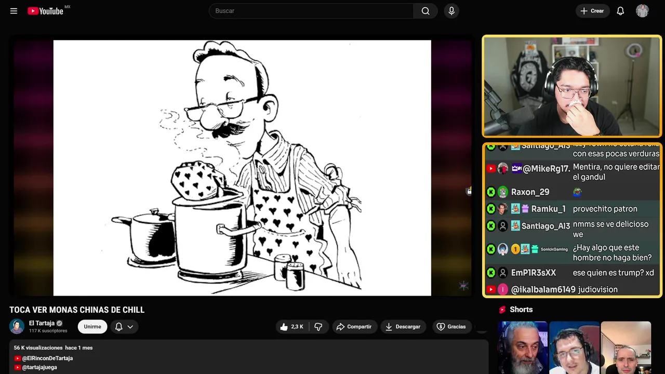Screen dimensions: 665x374
Task: Click the Shorts logo icon
Action: (502, 310)
